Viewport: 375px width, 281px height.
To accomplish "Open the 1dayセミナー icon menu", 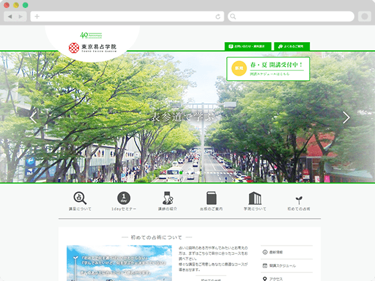I will (x=124, y=201).
